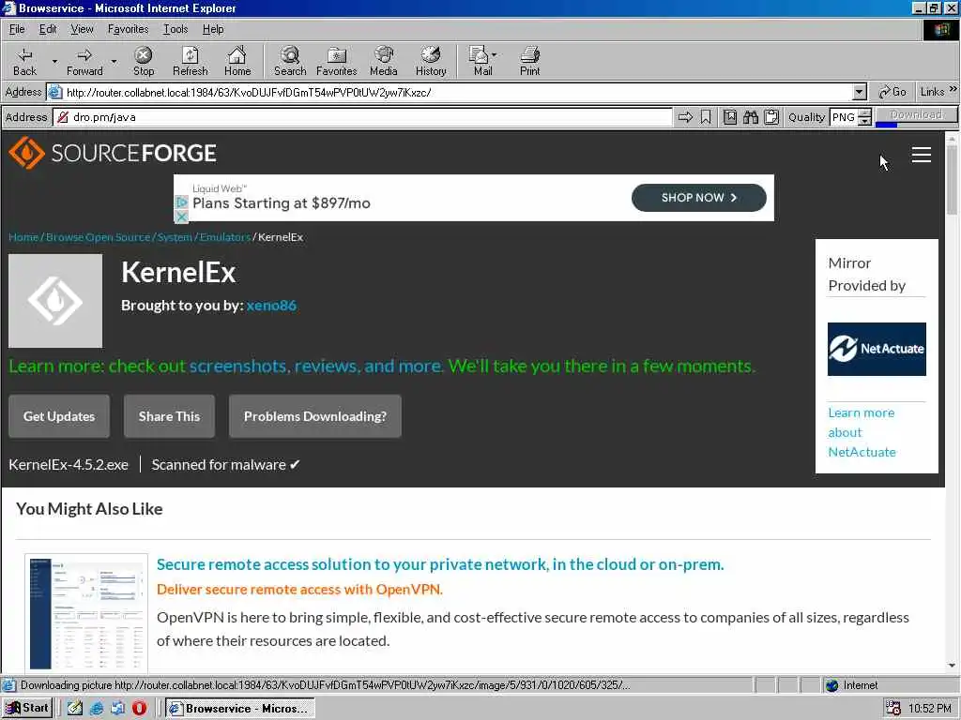The image size is (961, 720).
Task: Open the xeno86 author link
Action: (271, 305)
